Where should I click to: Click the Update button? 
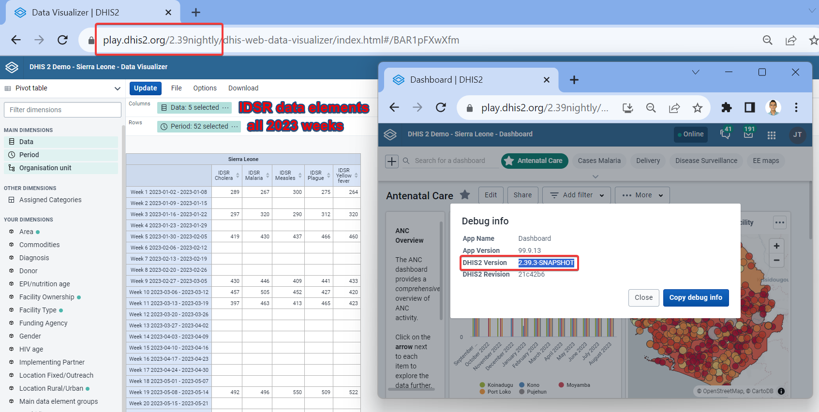pyautogui.click(x=146, y=88)
